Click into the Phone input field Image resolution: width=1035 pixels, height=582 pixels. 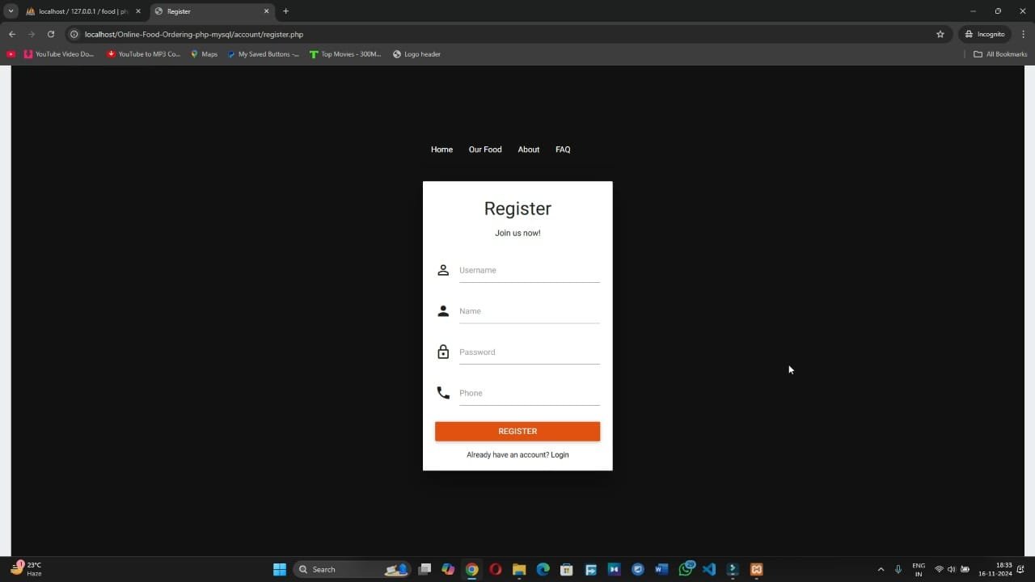529,393
